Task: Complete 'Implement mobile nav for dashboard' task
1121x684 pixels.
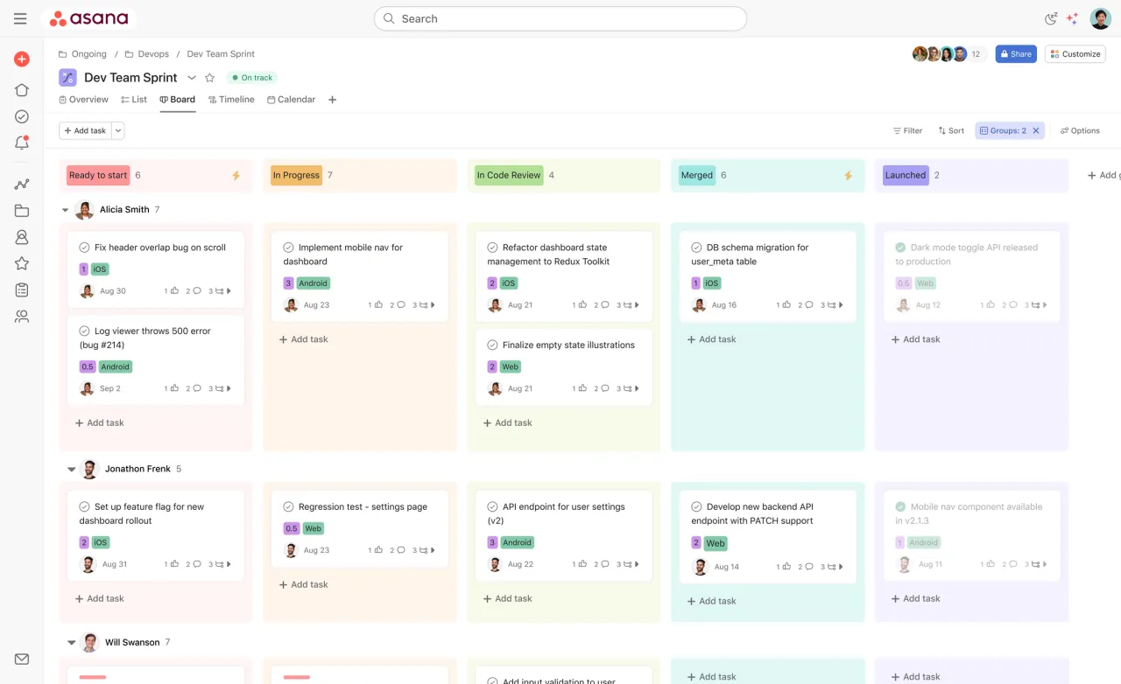Action: point(288,248)
